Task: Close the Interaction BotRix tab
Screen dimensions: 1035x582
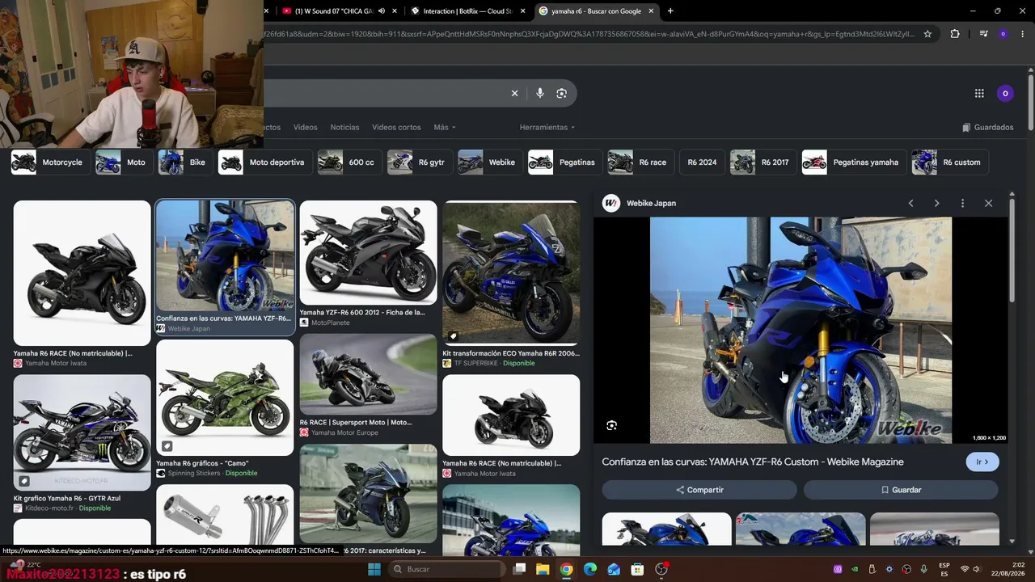Action: pos(523,11)
